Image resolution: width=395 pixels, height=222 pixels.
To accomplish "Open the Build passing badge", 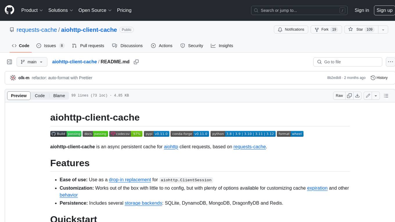I will [x=66, y=134].
